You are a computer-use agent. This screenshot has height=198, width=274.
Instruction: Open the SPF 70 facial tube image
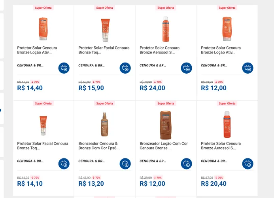[105, 30]
